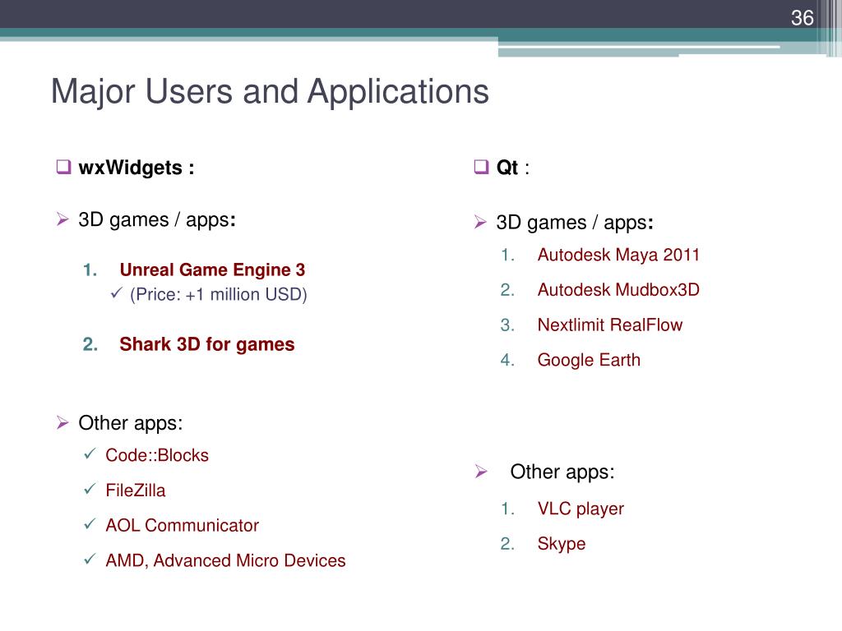The width and height of the screenshot is (842, 631).
Task: Select the "FileZilla" entry
Action: (136, 491)
